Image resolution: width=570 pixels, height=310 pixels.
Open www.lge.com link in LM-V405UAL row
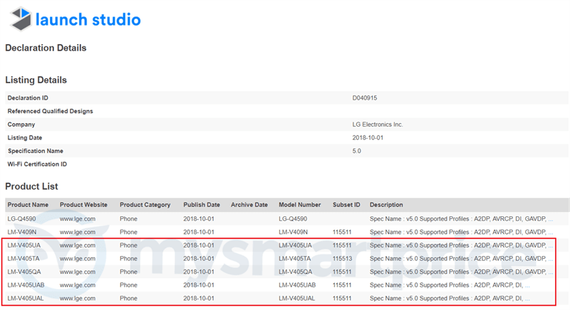(78, 299)
